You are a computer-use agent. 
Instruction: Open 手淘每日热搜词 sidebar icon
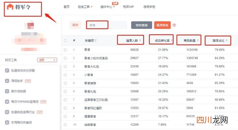click(7, 122)
